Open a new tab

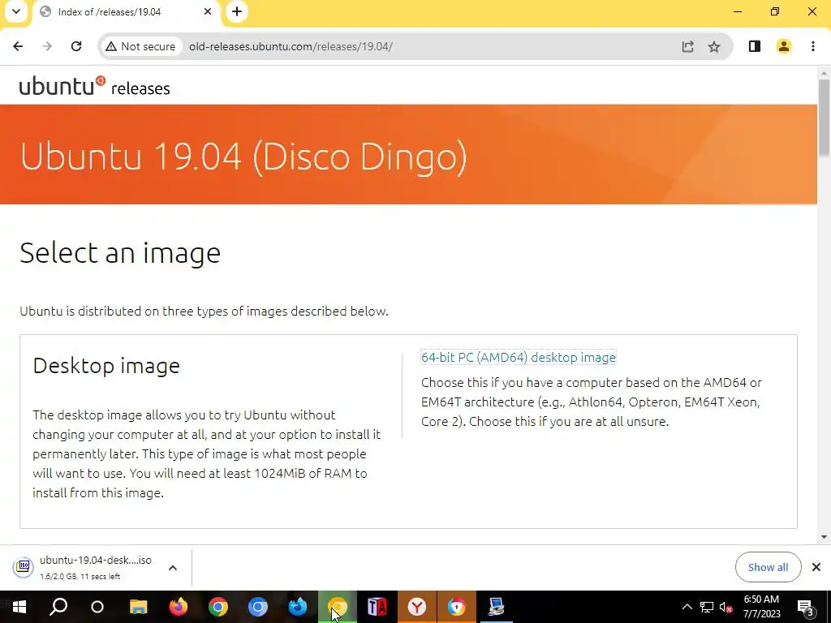click(x=237, y=11)
